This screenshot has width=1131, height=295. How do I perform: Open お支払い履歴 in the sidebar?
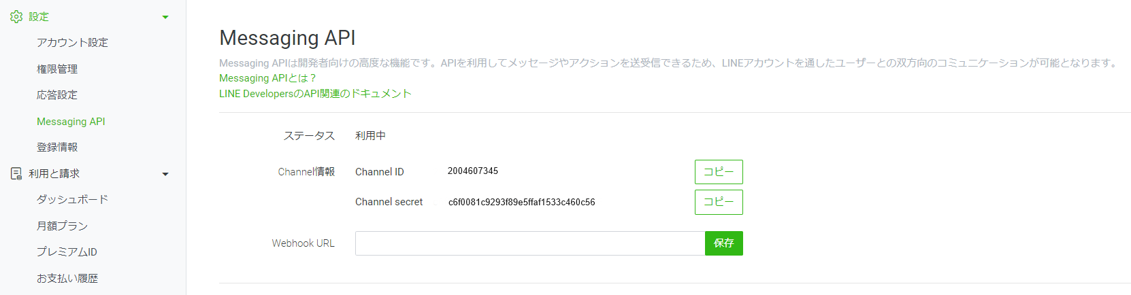[67, 278]
